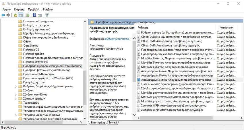Click the Show/Hide action pane icon
This screenshot has height=130, width=244.
40,15
